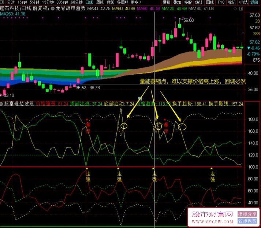Expand the 殷富理想波段 indicator dropdown arrow
This screenshot has height=228, width=261.
coord(1,104)
